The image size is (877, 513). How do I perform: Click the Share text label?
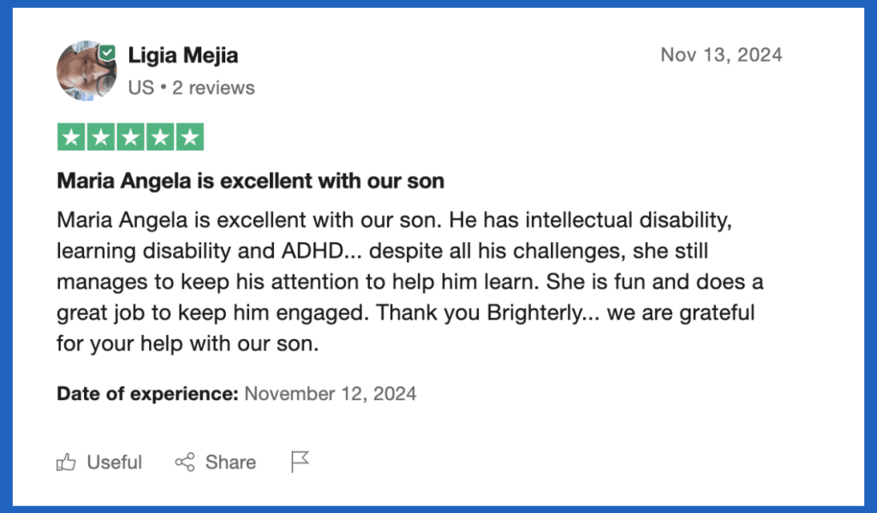(x=230, y=462)
